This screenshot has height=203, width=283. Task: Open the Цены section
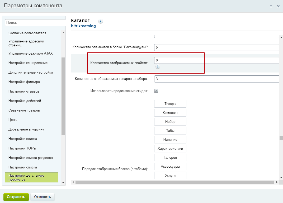coord(13,120)
